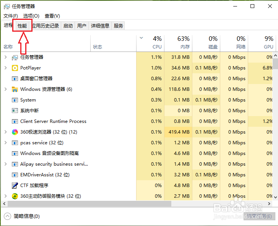Switch to the 用户 tab
This screenshot has height=226, width=278.
click(81, 26)
